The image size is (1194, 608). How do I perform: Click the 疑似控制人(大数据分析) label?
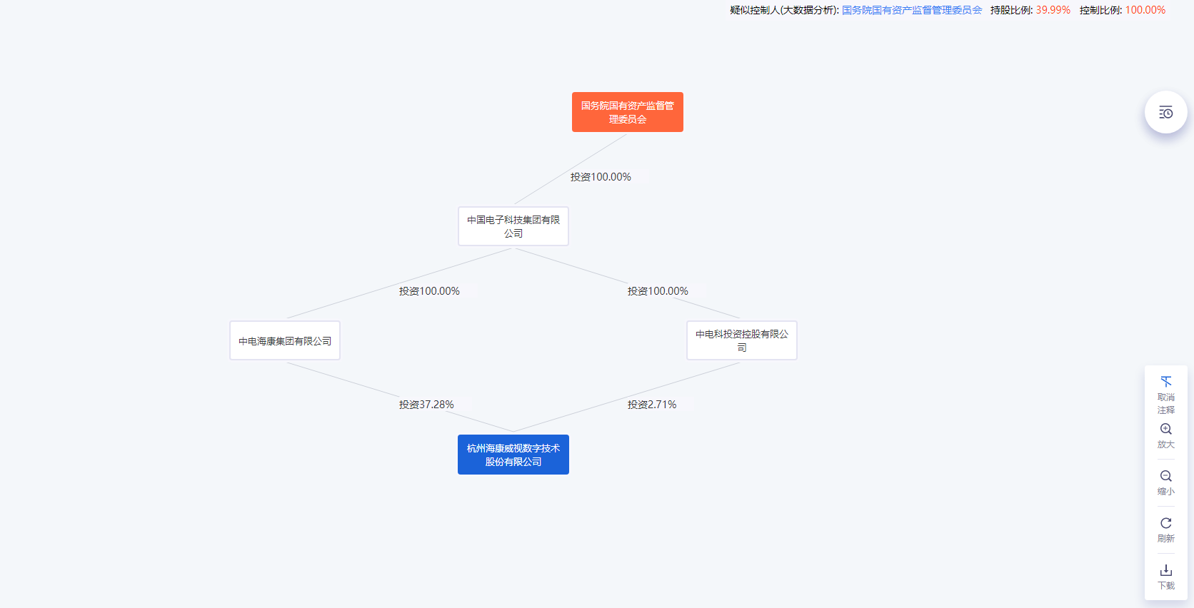(x=784, y=10)
